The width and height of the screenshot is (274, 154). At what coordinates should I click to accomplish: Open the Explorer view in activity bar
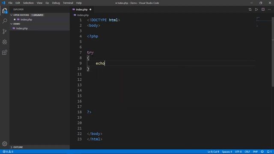[x=5, y=11]
